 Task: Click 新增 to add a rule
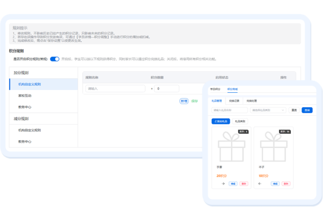click(184, 100)
